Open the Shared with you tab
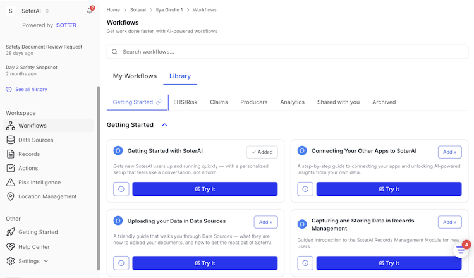Screen dimensions: 474x278 point(338,102)
